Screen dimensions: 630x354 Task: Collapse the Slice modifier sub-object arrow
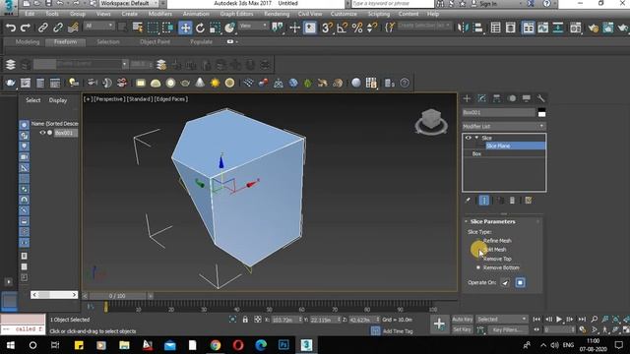tap(476, 138)
